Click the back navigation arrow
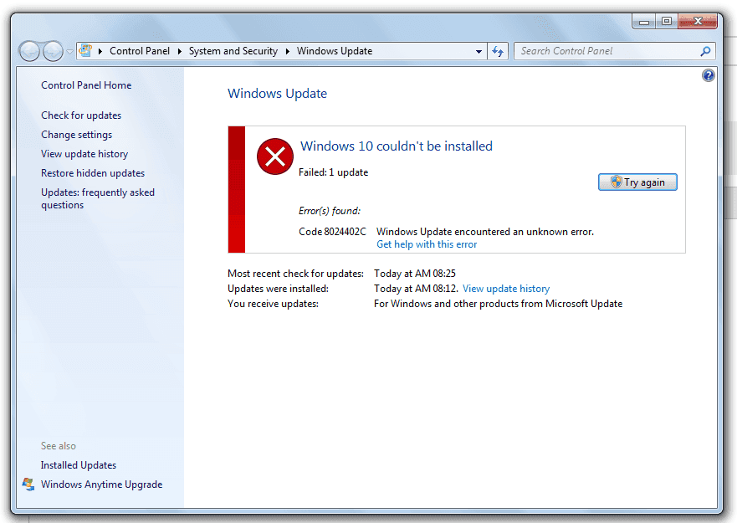 (x=28, y=50)
